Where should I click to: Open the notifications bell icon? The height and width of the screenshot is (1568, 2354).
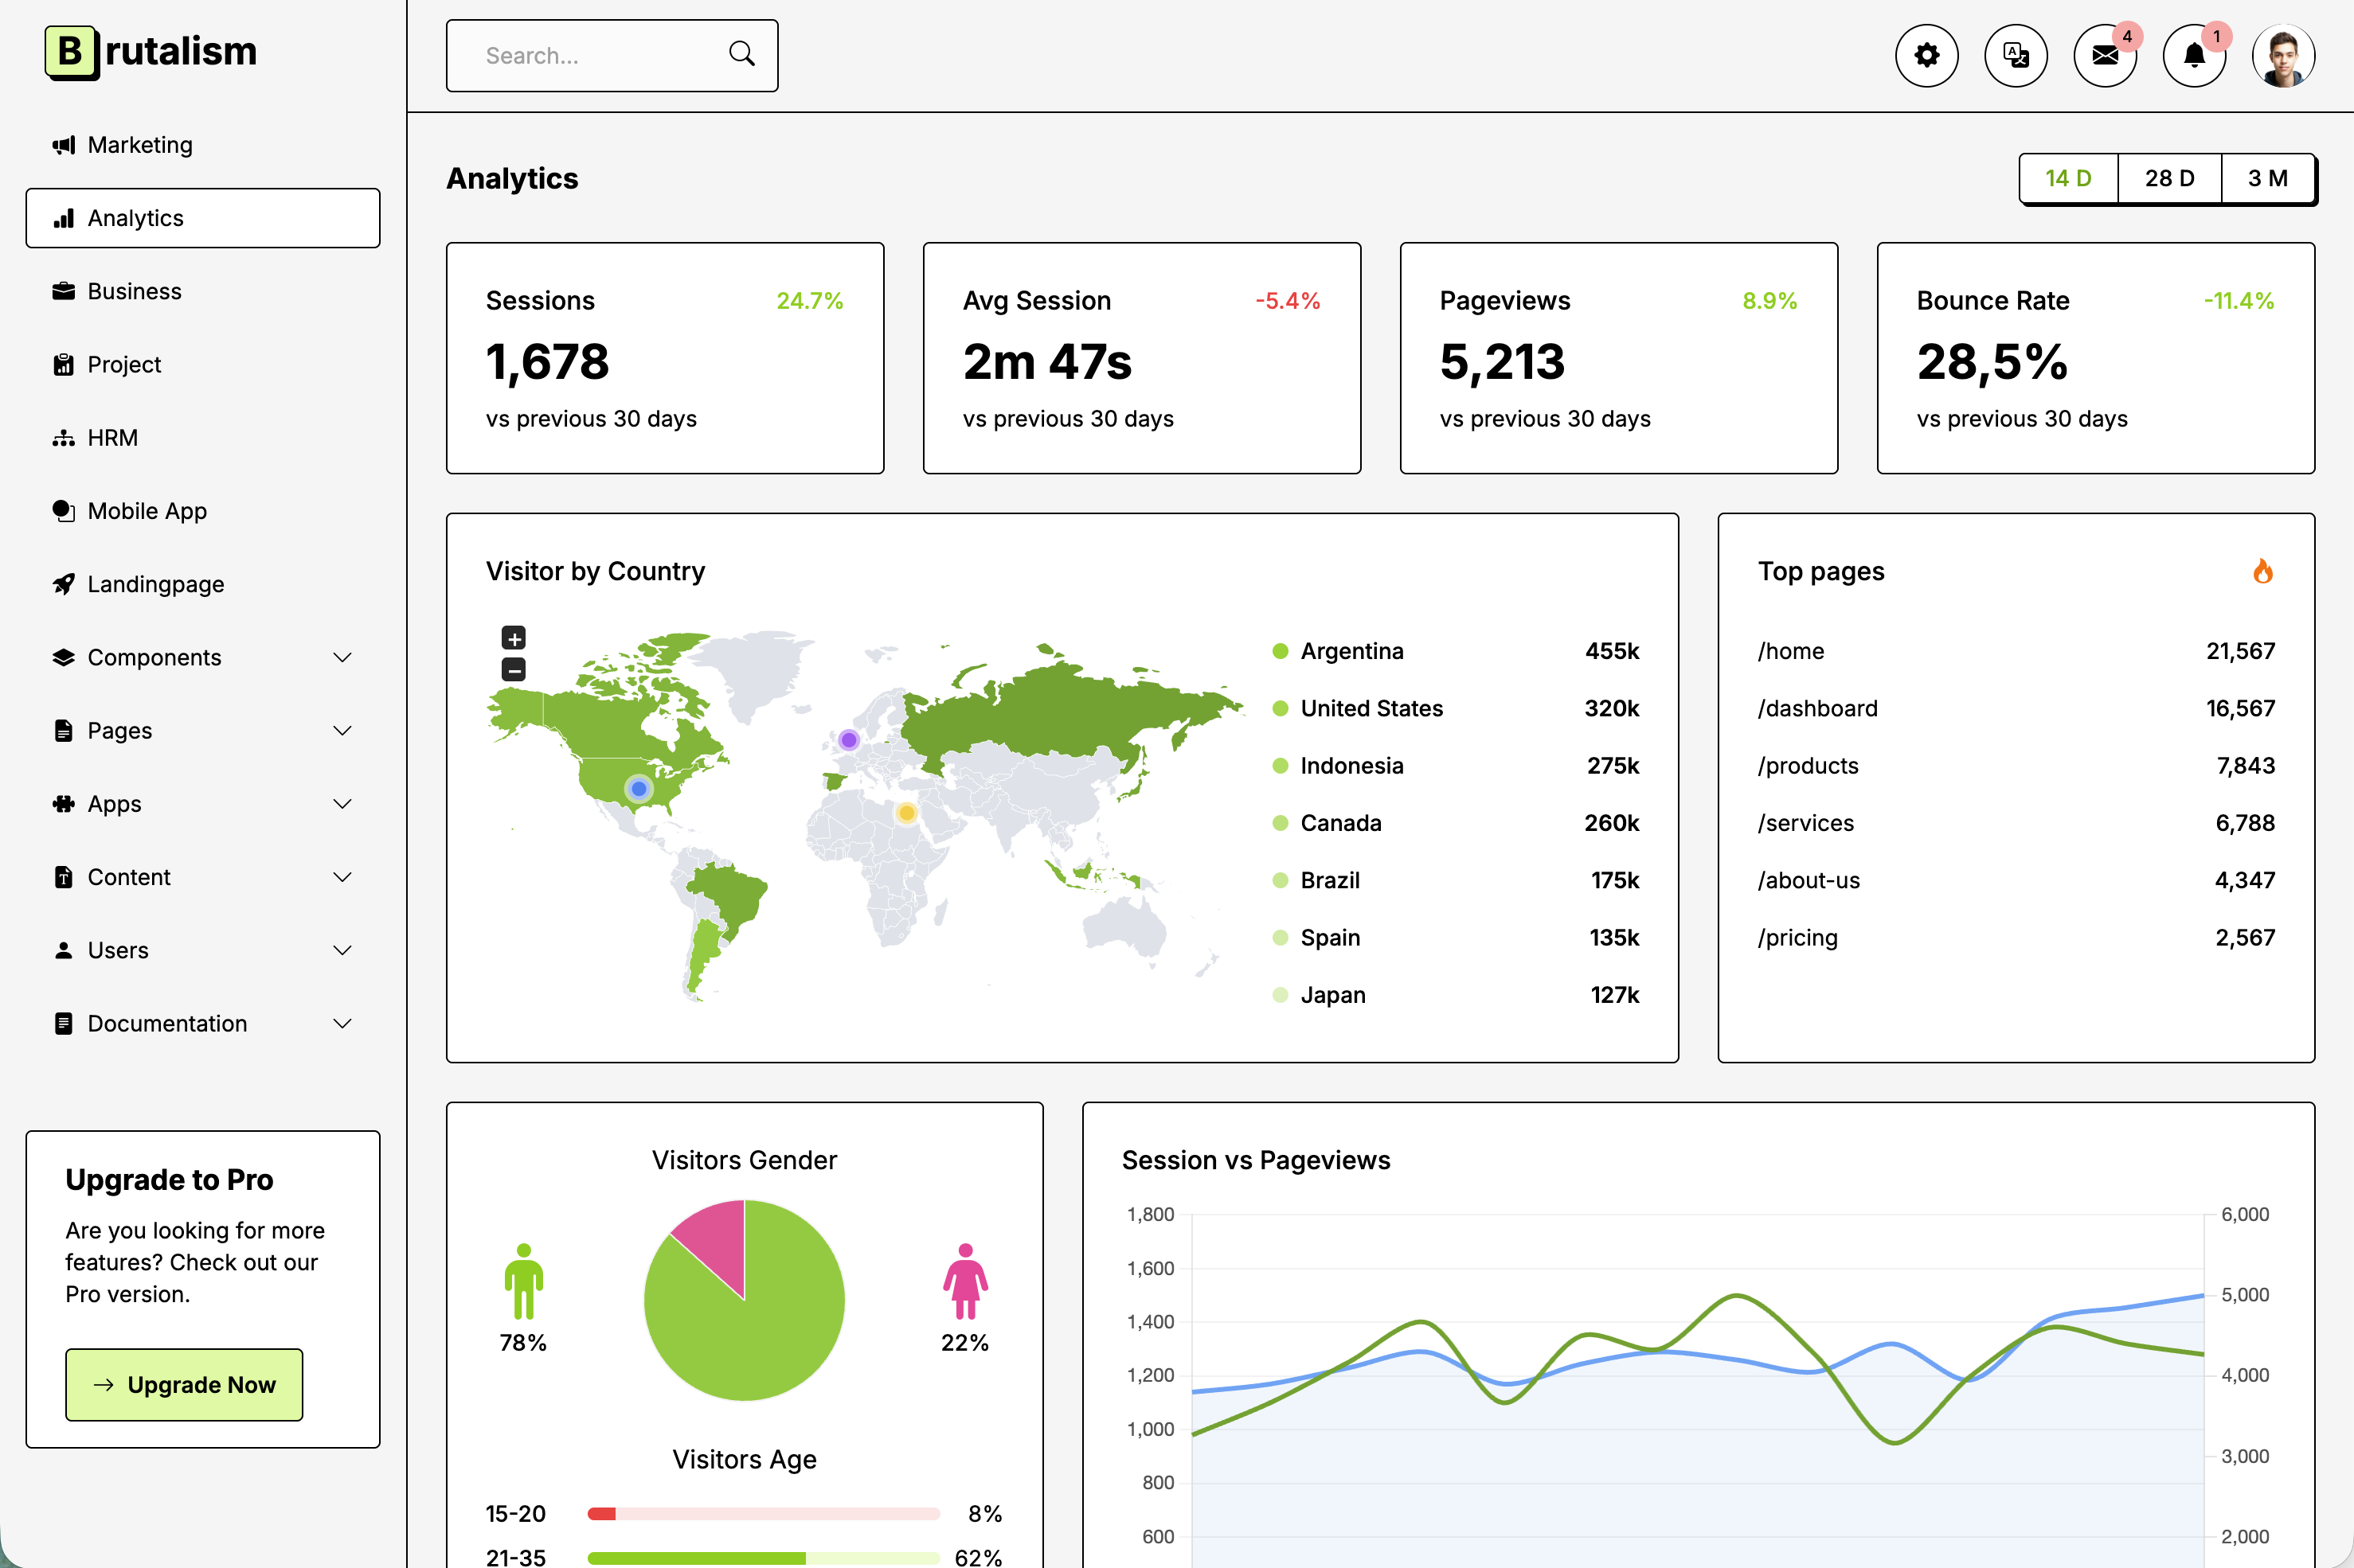(x=2194, y=56)
